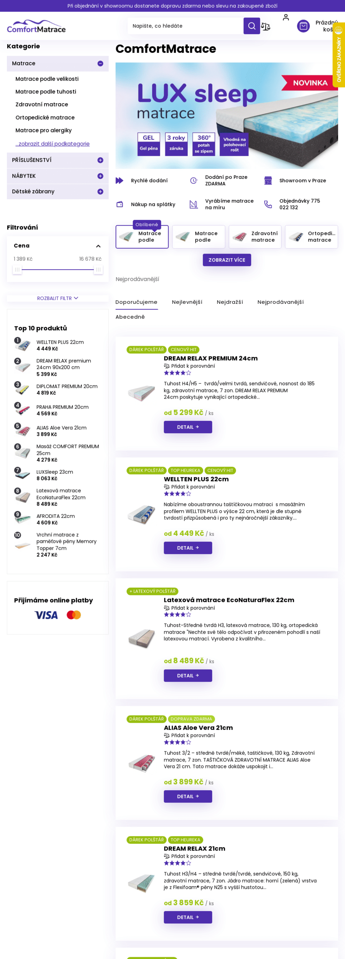Click the Mastercard payment logo
Image resolution: width=345 pixels, height=959 pixels.
(74, 615)
